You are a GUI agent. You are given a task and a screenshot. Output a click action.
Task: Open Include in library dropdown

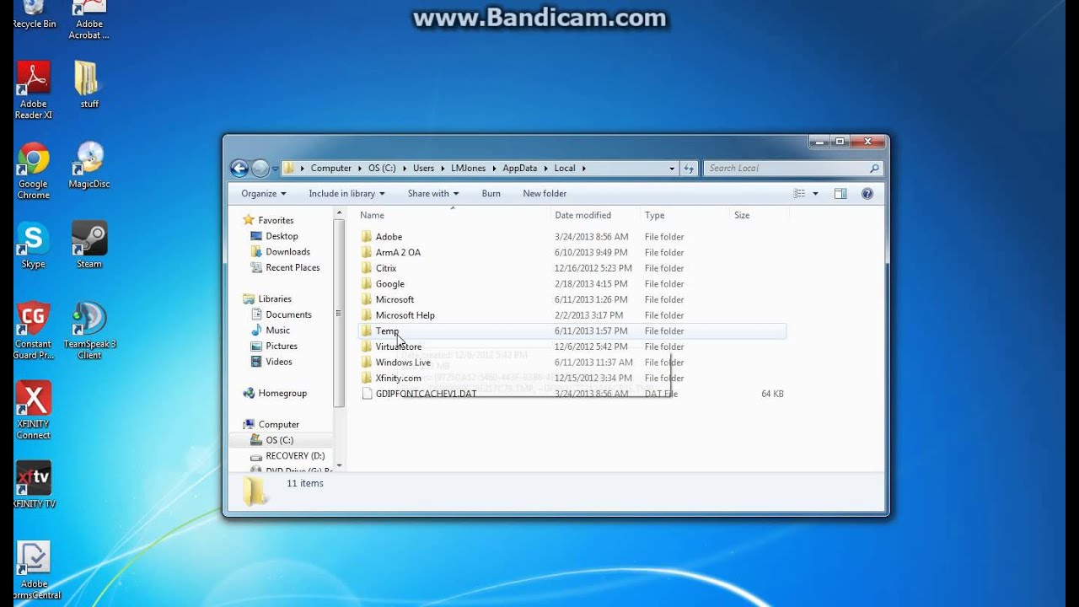[x=346, y=193]
